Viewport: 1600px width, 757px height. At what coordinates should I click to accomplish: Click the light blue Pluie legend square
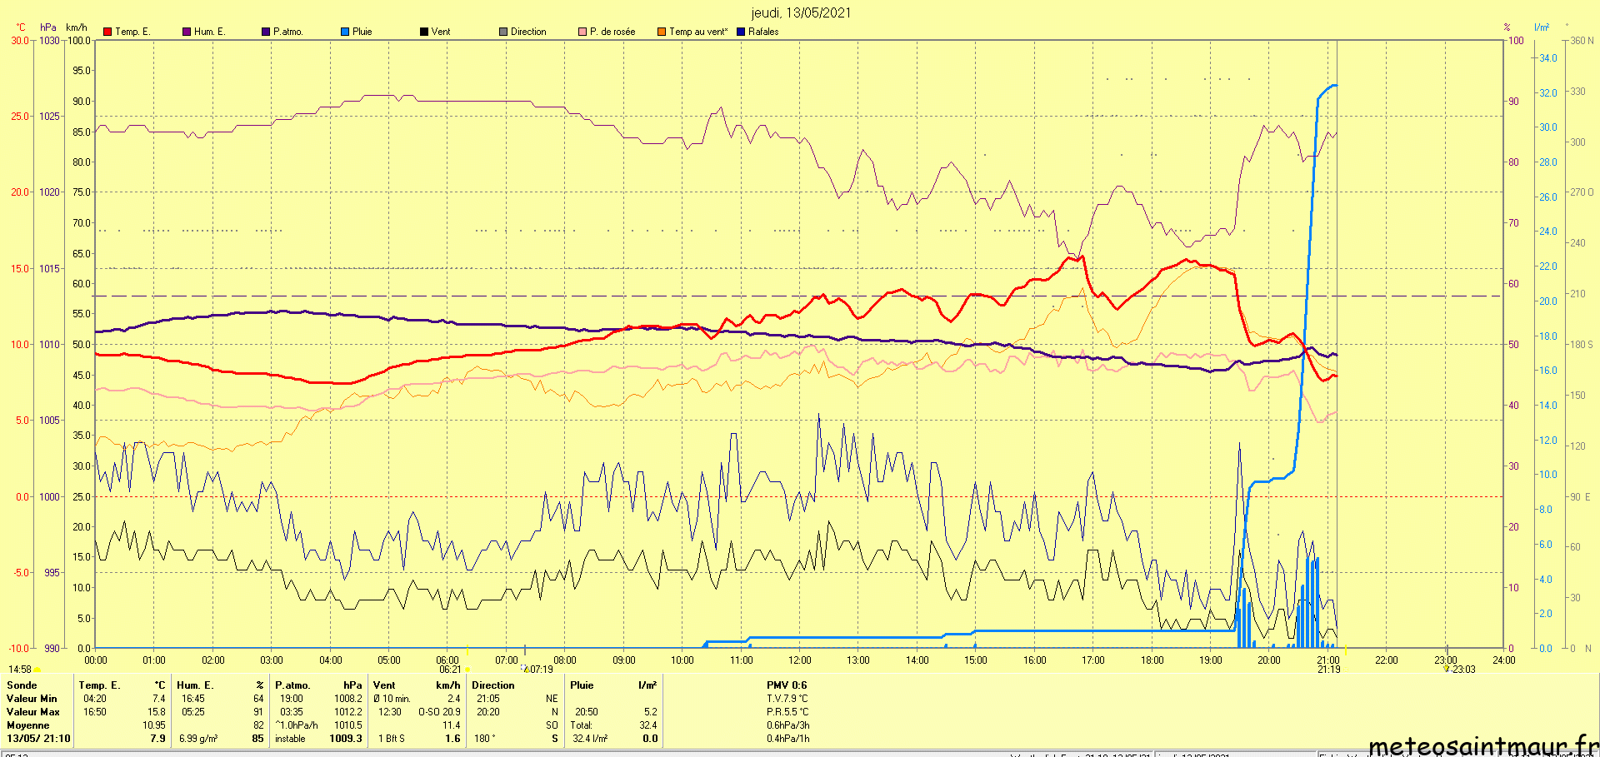pyautogui.click(x=345, y=32)
